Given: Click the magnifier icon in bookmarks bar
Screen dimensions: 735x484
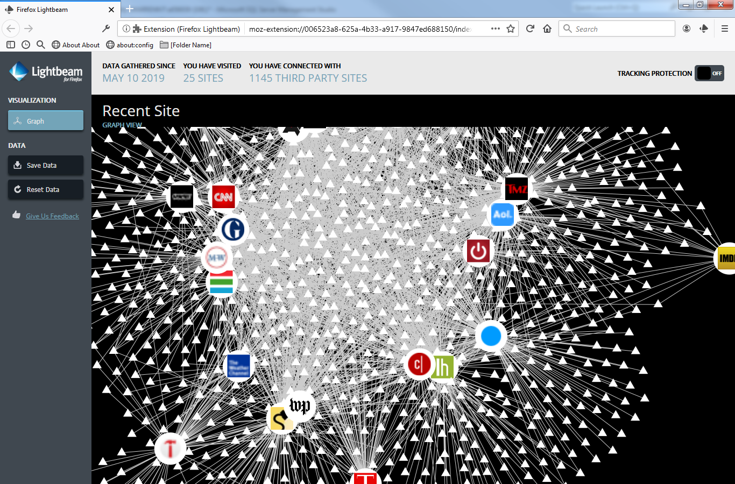Looking at the screenshot, I should click(41, 45).
